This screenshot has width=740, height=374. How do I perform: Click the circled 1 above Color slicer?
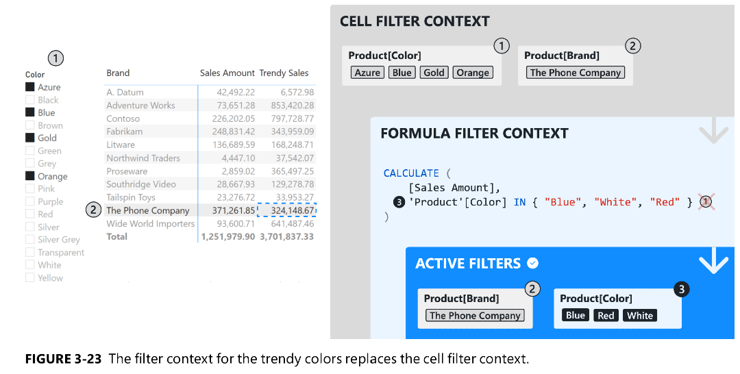pyautogui.click(x=56, y=58)
